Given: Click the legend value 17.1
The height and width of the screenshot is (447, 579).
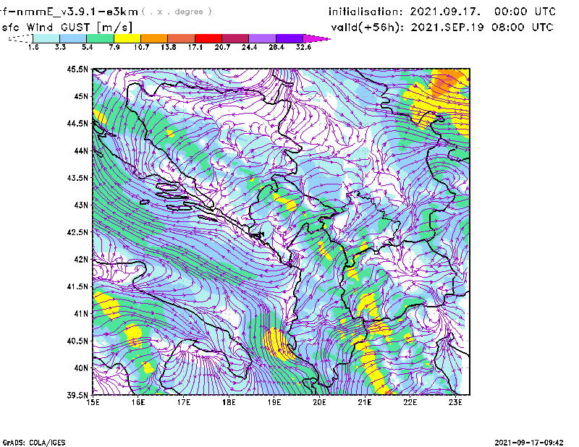Looking at the screenshot, I should 195,47.
